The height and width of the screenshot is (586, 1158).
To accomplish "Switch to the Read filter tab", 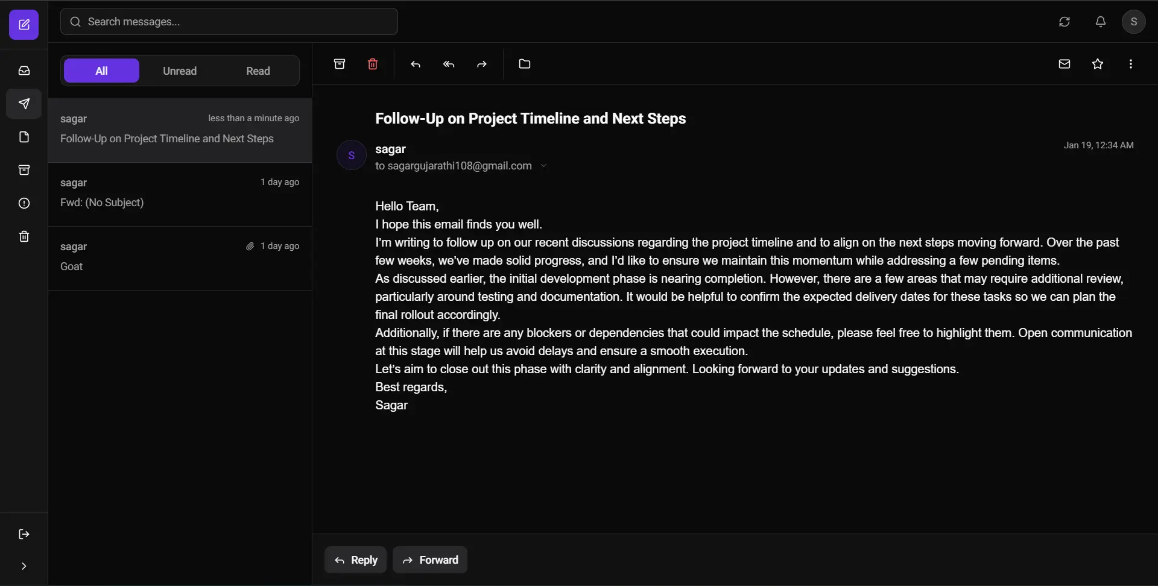I will 258,71.
